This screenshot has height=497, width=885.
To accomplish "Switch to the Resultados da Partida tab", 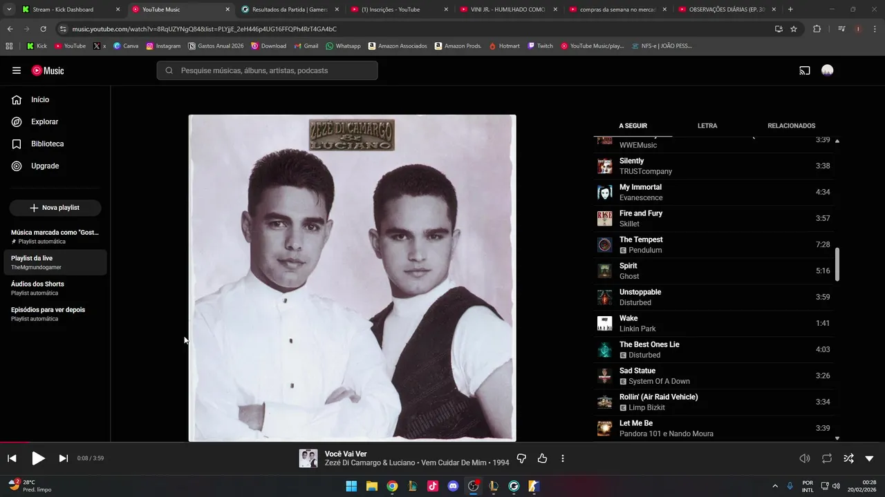I will [290, 10].
